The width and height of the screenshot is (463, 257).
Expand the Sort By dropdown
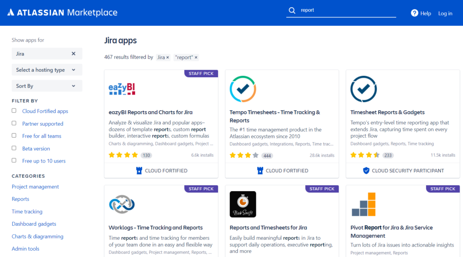pyautogui.click(x=47, y=86)
